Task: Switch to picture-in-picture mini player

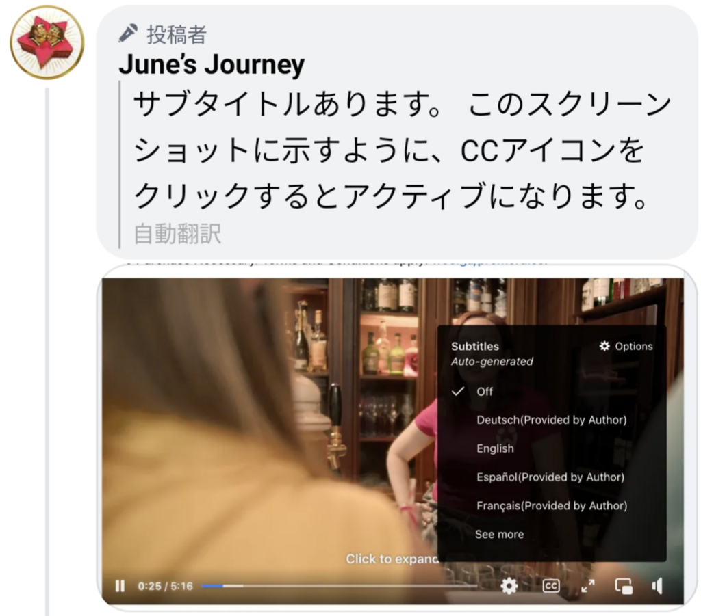Action: click(x=624, y=586)
